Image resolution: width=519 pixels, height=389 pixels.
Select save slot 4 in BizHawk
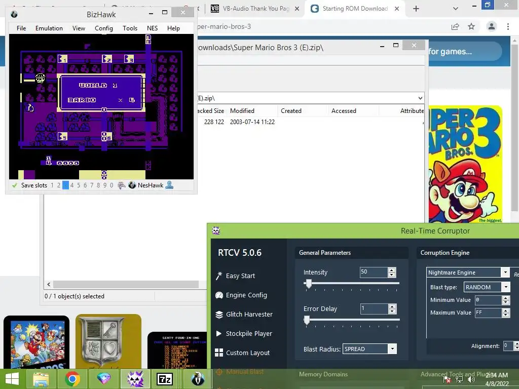(72, 185)
